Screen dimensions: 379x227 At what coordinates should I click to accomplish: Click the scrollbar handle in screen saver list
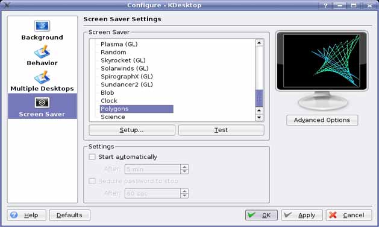tap(259, 98)
